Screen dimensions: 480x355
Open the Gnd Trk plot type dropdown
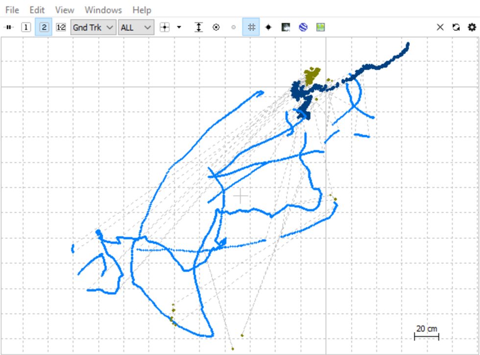[94, 27]
